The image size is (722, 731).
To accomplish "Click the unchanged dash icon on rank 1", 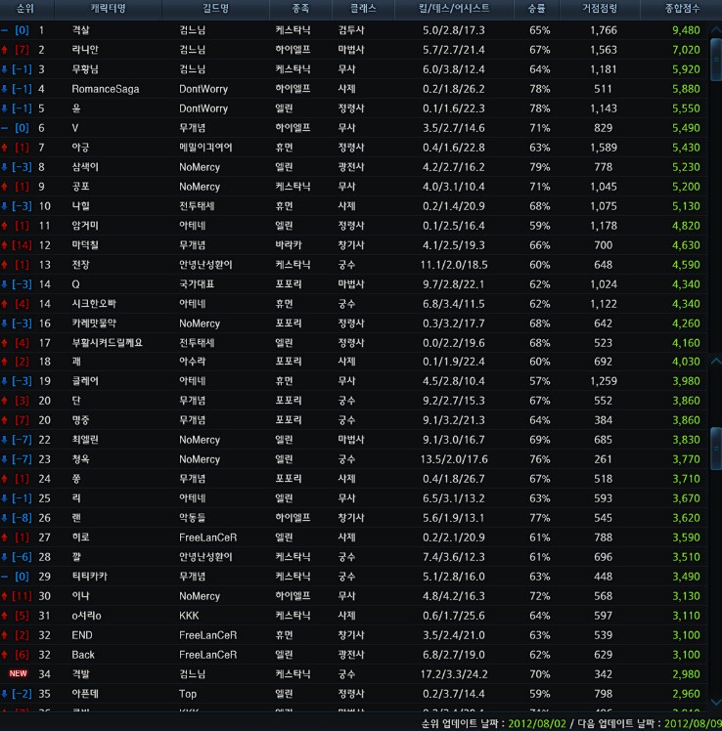I will click(6, 30).
